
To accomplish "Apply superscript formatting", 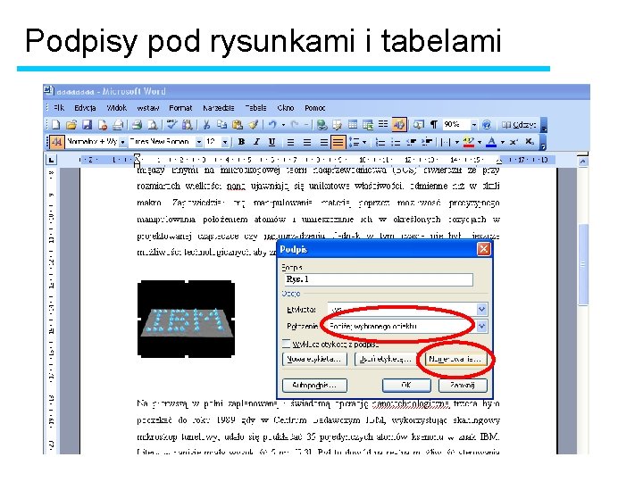I will (x=514, y=142).
